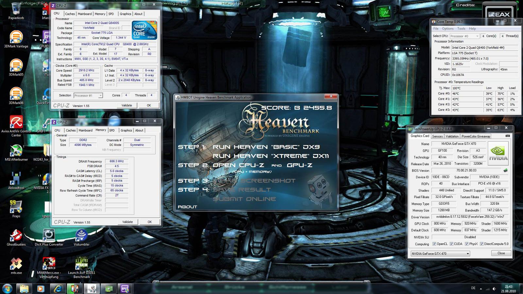Click the GPU-Z BIOS save chip icon
Image resolution: width=523 pixels, height=294 pixels.
point(505,170)
